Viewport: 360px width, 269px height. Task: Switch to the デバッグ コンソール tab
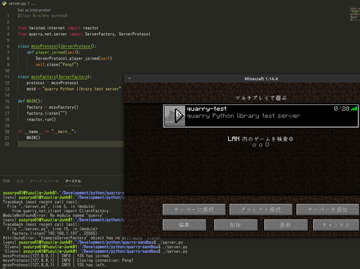(44, 181)
